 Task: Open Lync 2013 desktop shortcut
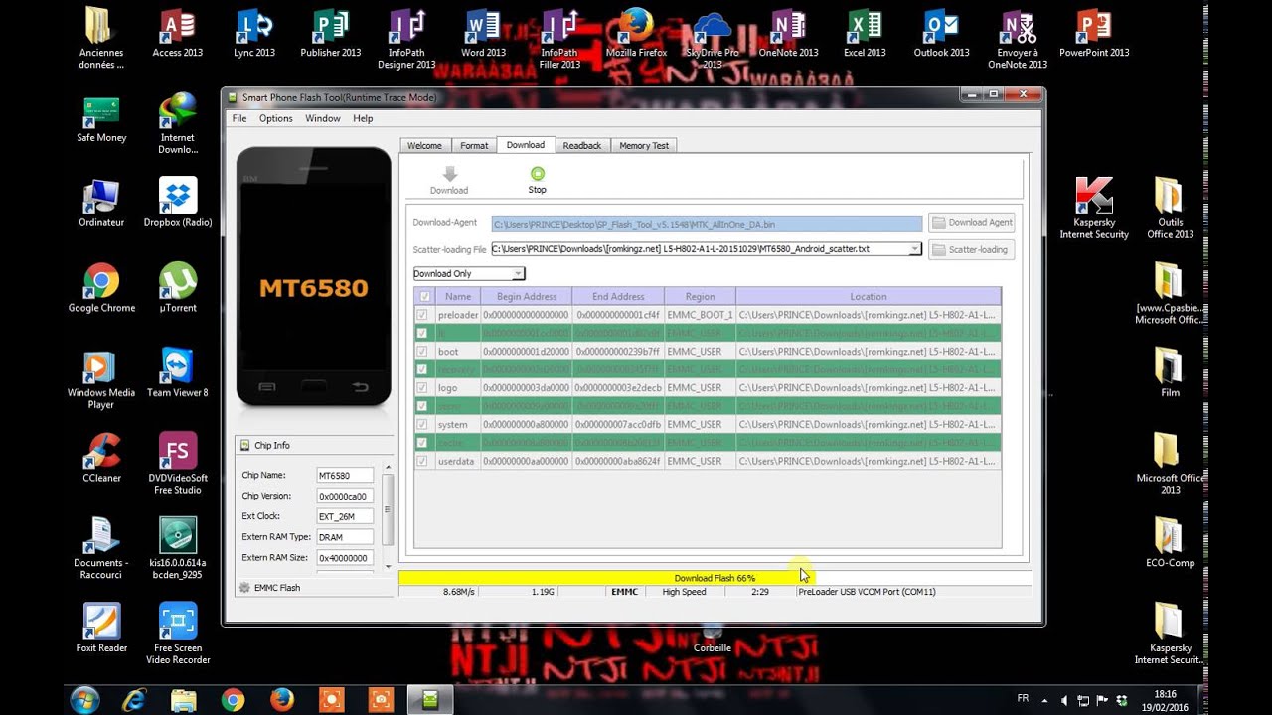[254, 34]
